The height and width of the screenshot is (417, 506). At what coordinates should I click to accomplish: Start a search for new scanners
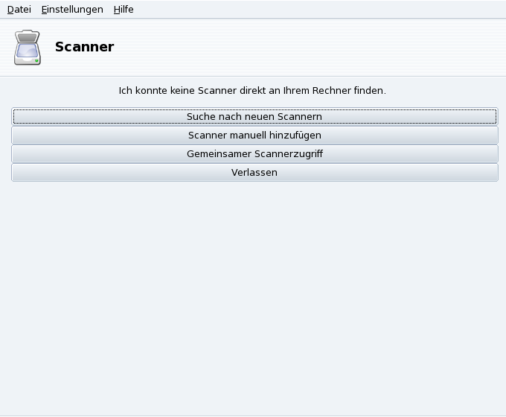tap(254, 117)
